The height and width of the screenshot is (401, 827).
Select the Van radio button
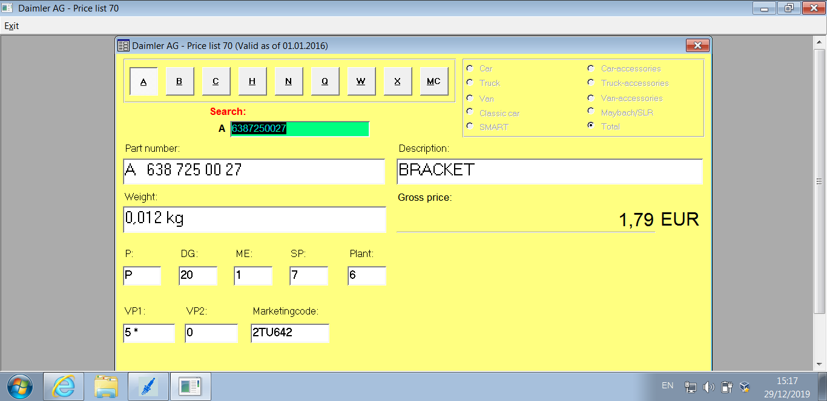coord(469,98)
